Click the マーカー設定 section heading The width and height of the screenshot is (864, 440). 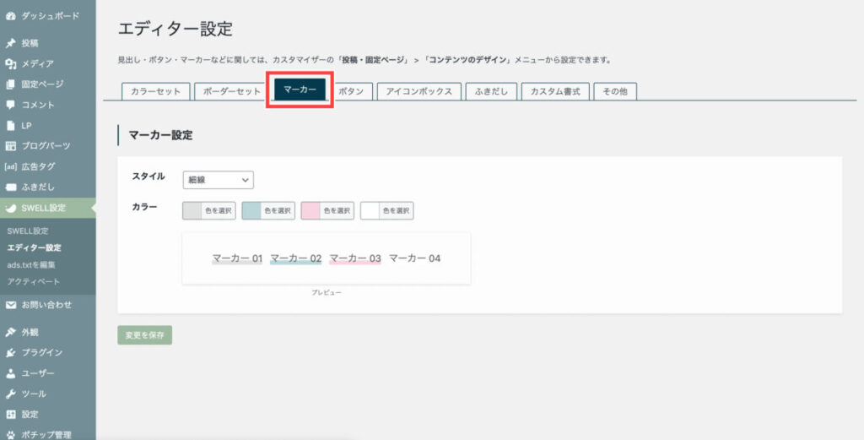pyautogui.click(x=160, y=135)
